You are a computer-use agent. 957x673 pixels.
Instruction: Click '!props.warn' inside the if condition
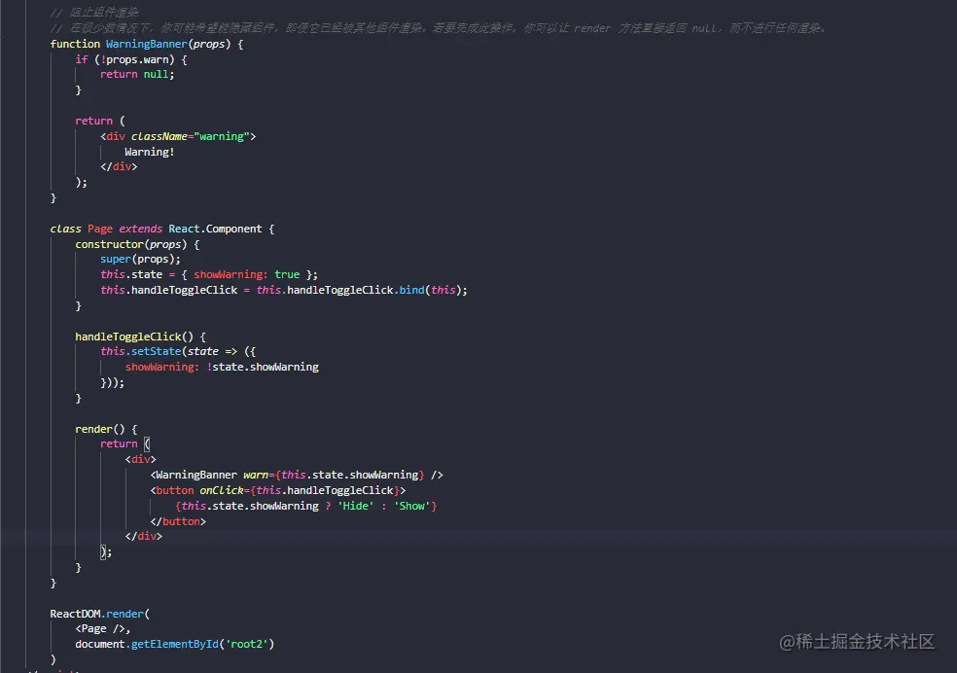[134, 59]
